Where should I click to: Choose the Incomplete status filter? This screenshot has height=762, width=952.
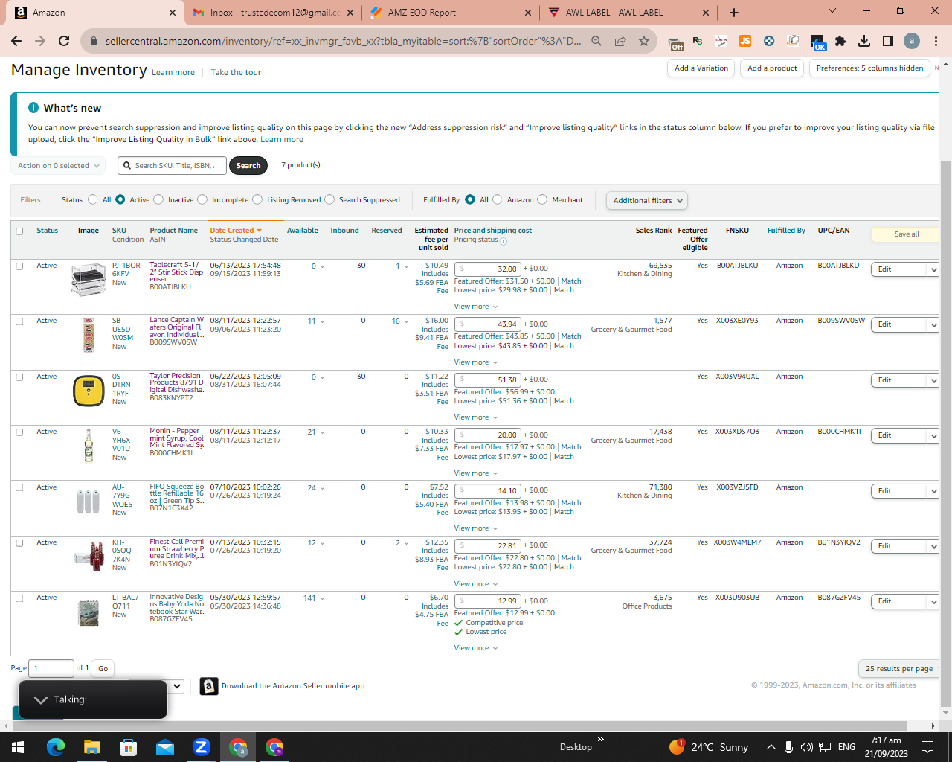point(202,199)
